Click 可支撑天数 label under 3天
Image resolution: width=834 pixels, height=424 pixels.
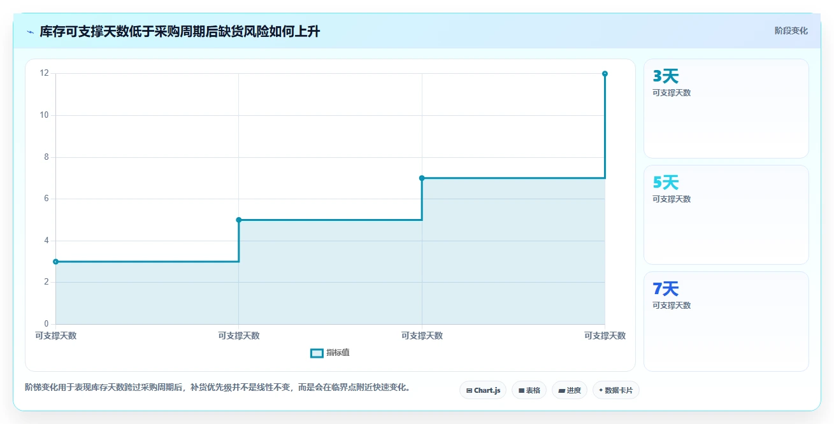672,93
